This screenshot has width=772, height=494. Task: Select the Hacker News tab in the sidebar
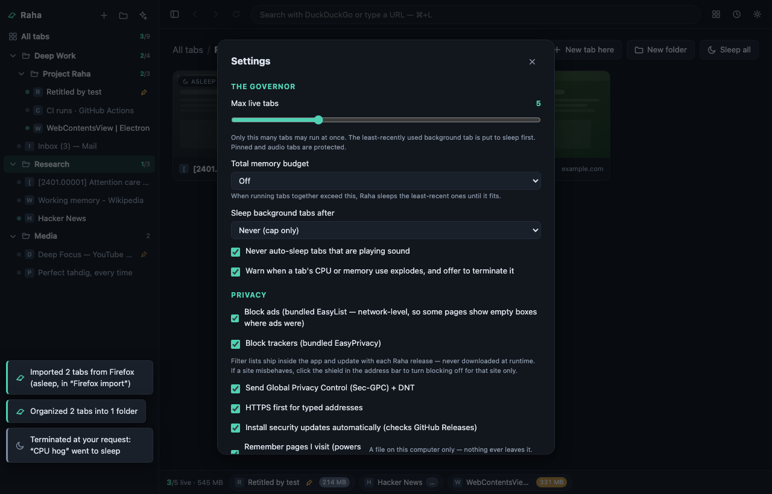pos(80,218)
